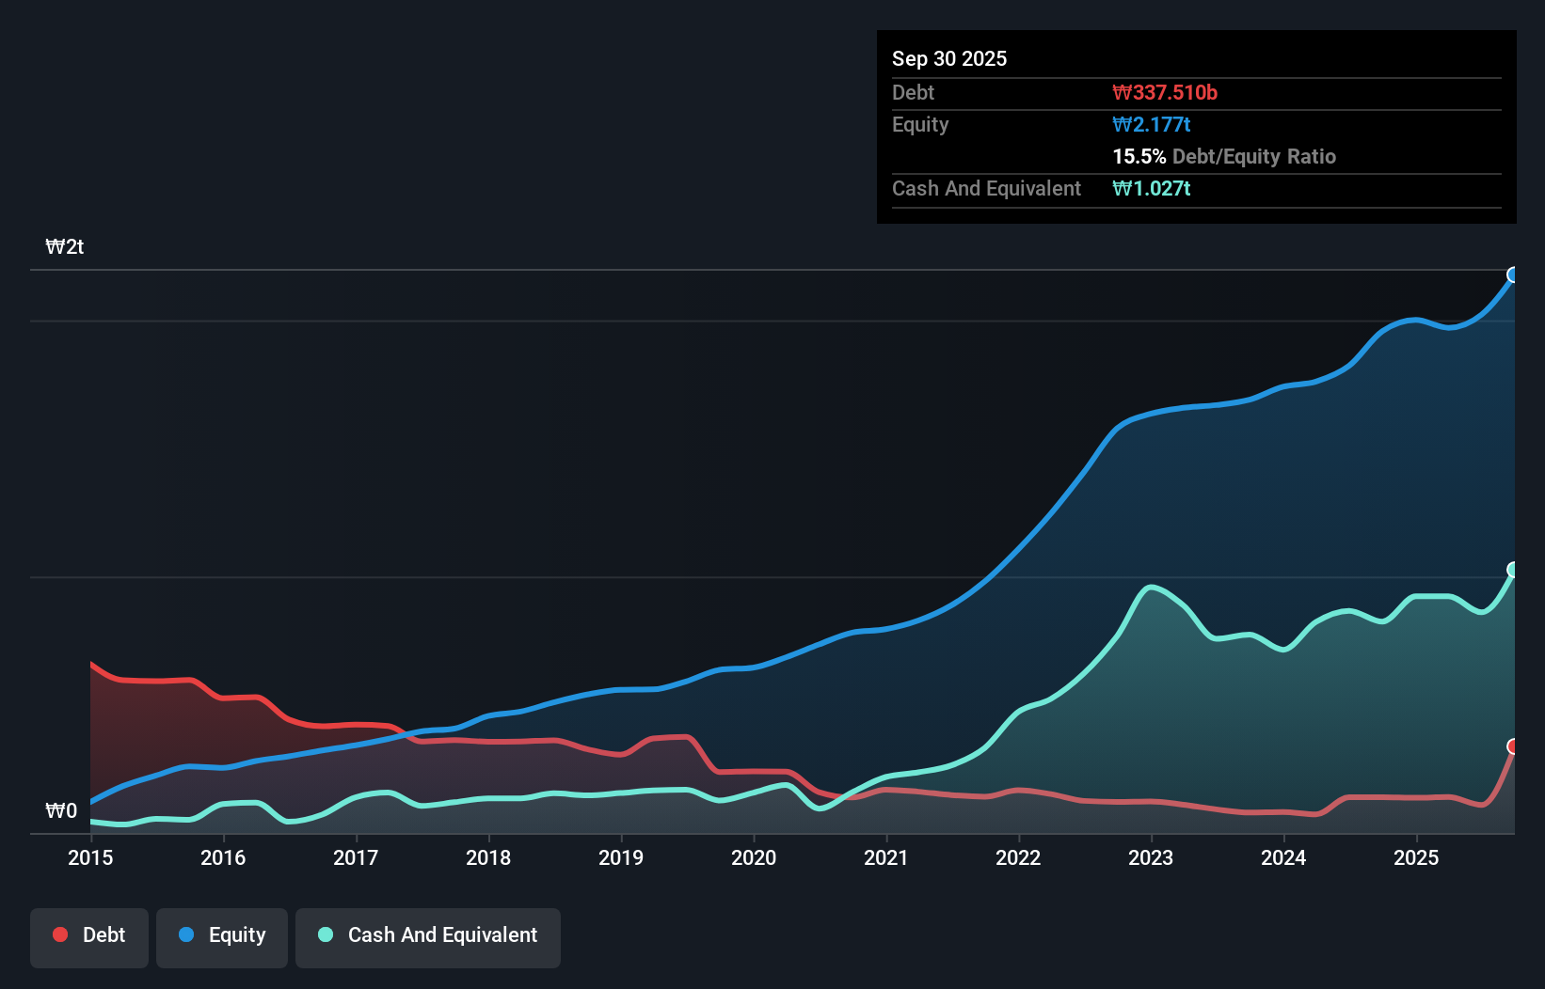Click the 2020 x-axis label
Screen dimensions: 1545x989
click(x=754, y=857)
